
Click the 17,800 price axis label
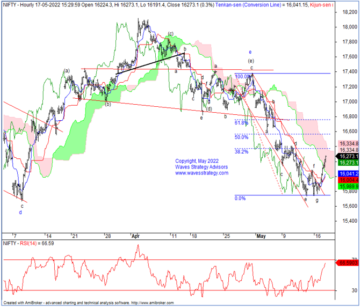point(350,42)
